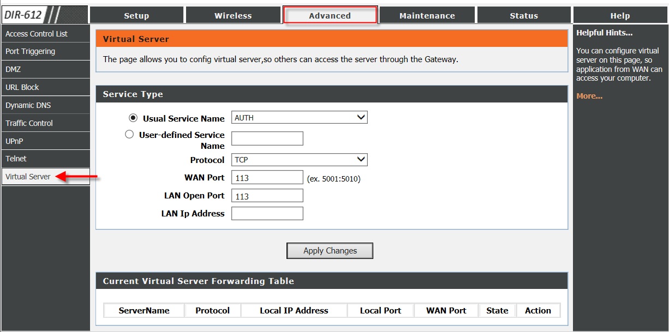
Task: Click the Helpful Hints... heading
Action: [604, 33]
